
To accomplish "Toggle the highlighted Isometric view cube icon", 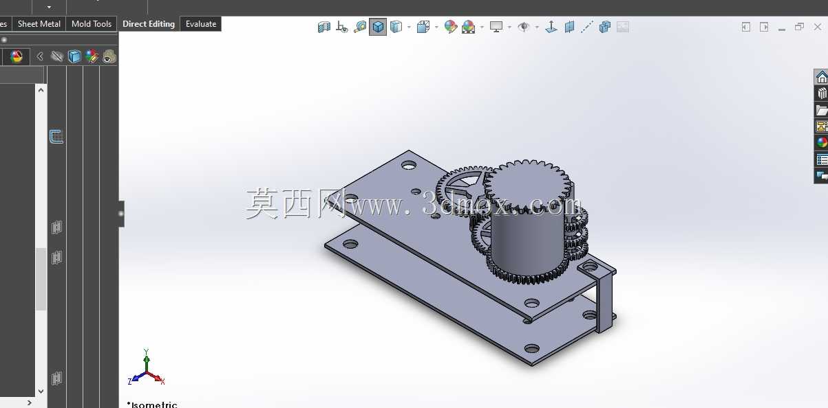I will point(378,27).
